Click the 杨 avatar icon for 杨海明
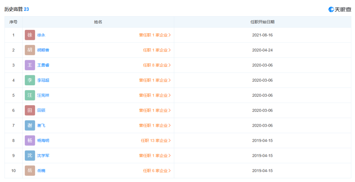Screen dimensions: 355x182 coord(30,141)
